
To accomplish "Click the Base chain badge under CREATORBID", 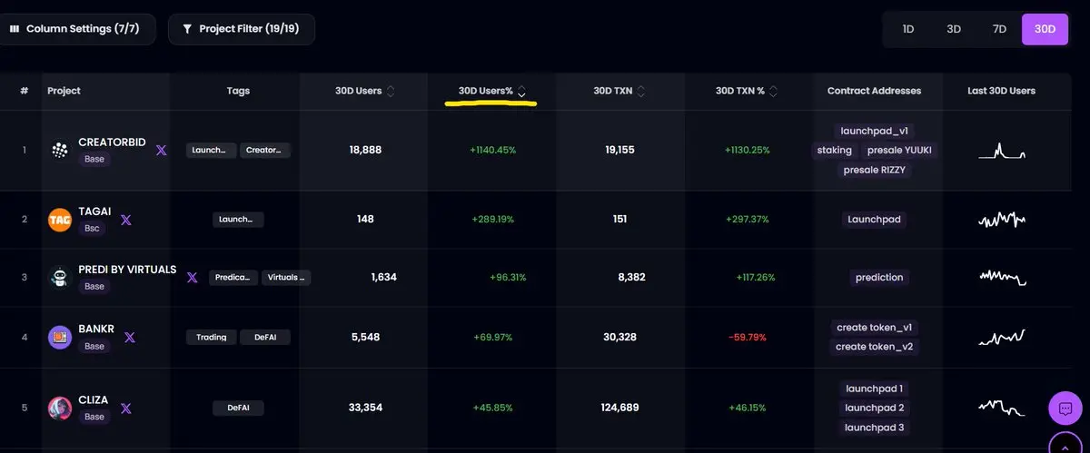I will (94, 159).
